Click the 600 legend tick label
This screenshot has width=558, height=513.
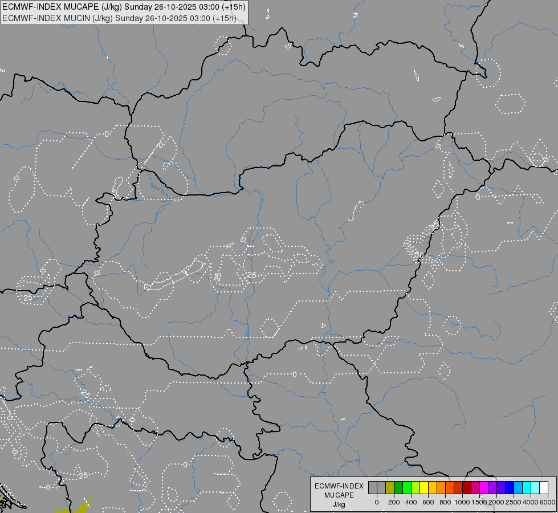(428, 502)
